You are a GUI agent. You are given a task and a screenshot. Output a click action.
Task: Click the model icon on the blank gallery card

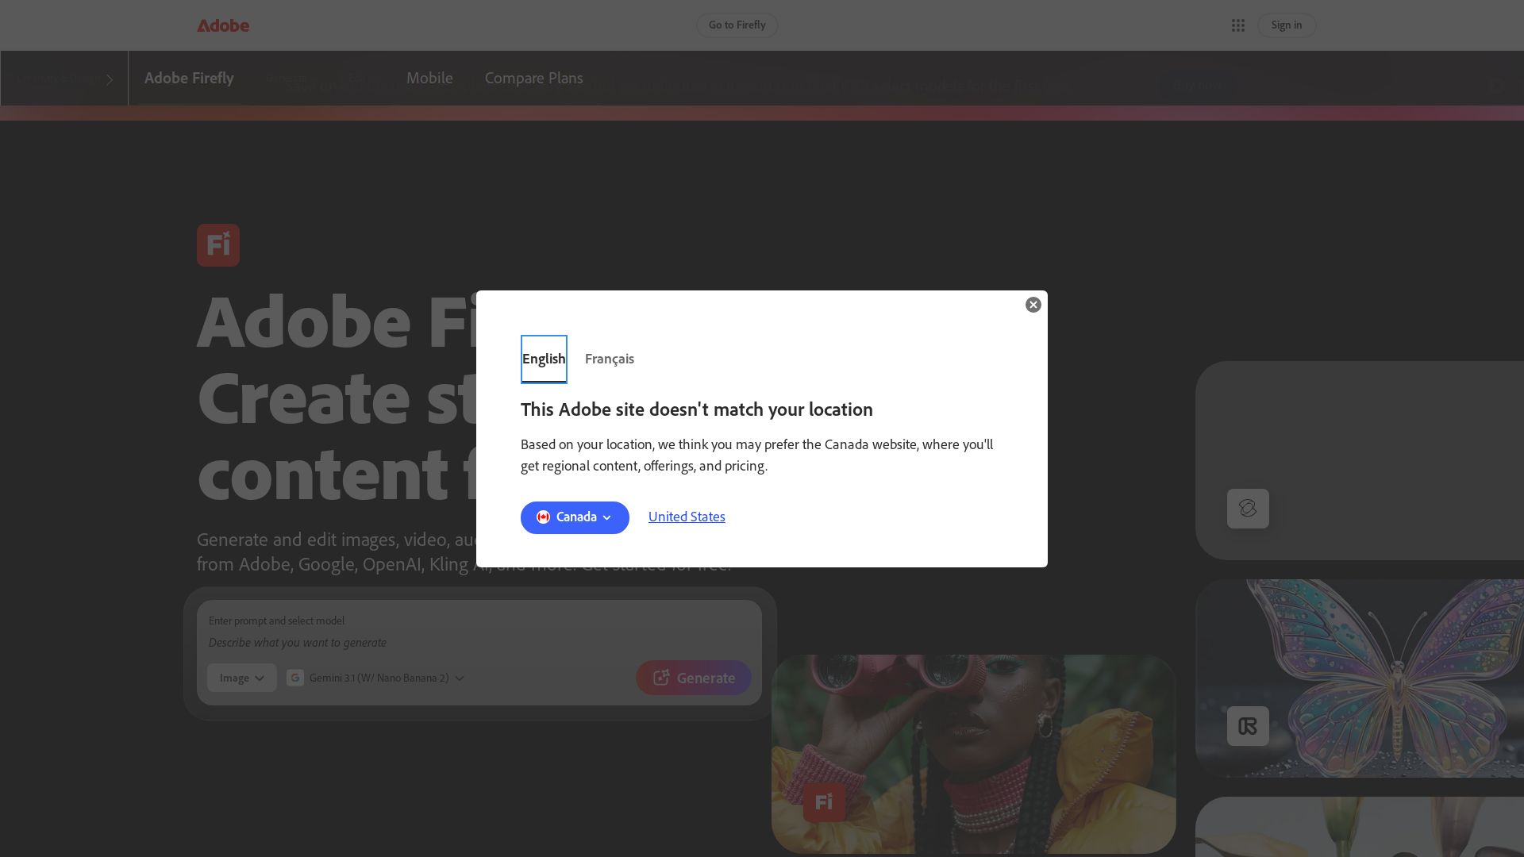coord(1248,509)
